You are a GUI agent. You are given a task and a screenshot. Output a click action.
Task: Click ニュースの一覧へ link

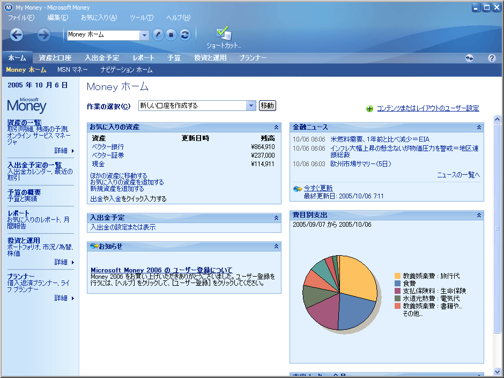[x=458, y=175]
